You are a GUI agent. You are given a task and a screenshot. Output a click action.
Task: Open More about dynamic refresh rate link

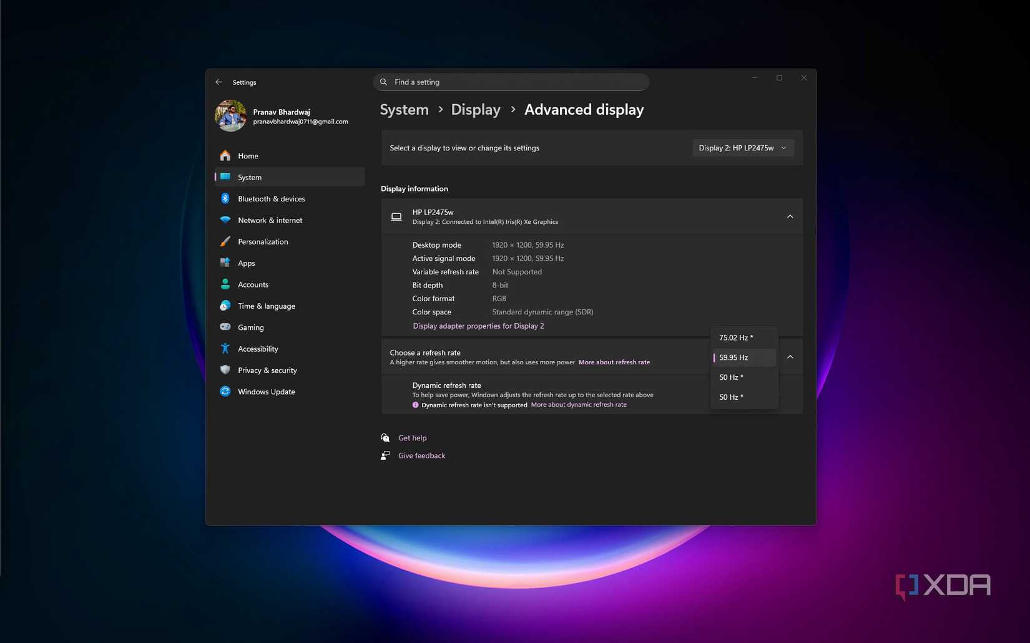[x=578, y=405]
